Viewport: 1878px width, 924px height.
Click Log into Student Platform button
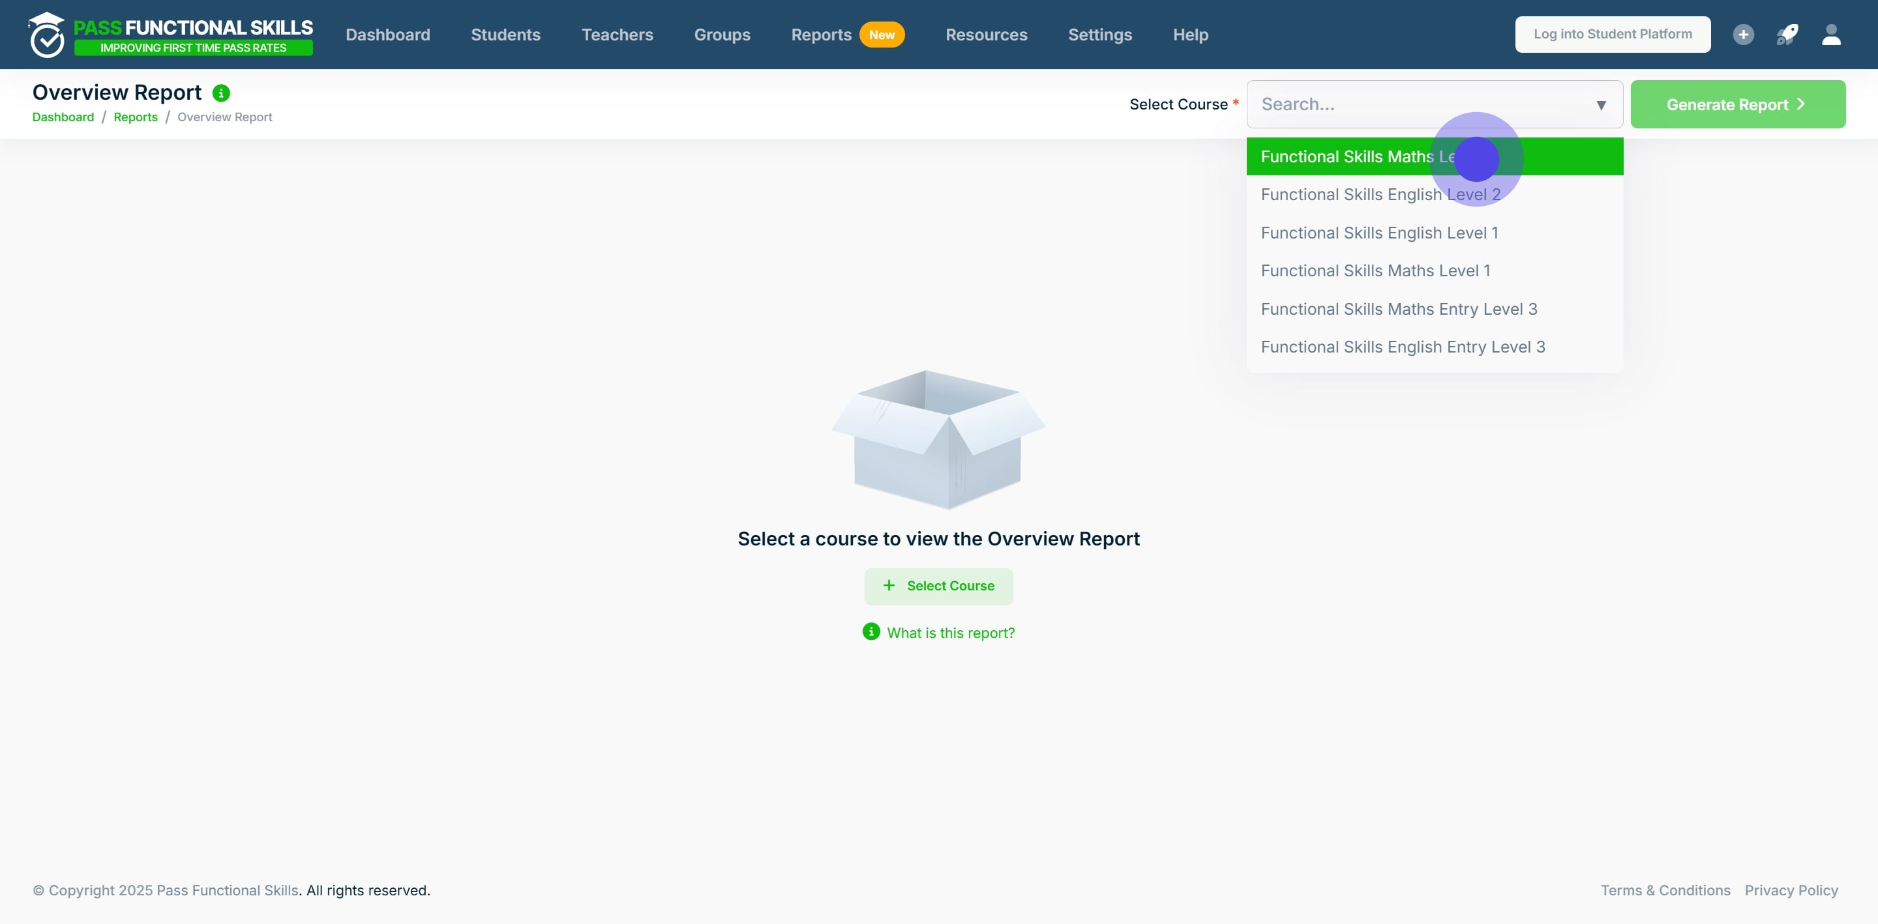(x=1612, y=35)
